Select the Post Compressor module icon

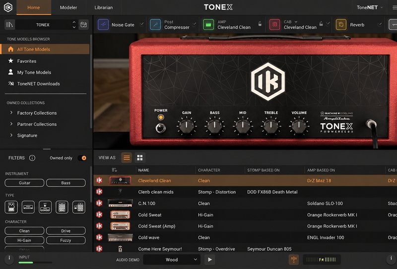click(155, 25)
